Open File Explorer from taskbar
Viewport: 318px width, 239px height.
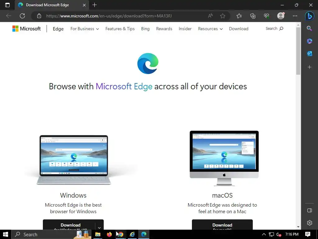tap(98, 234)
